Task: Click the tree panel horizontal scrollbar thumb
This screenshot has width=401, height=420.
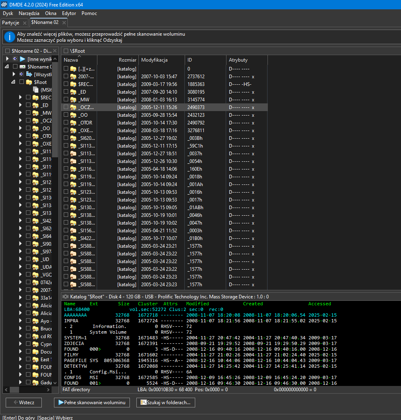Action: pos(15,390)
